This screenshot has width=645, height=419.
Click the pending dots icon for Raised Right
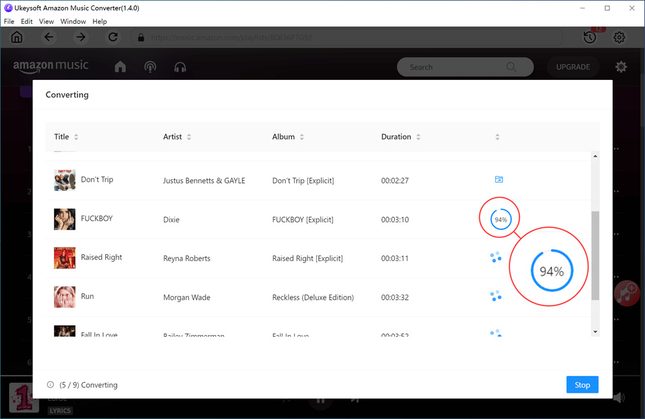(x=495, y=257)
